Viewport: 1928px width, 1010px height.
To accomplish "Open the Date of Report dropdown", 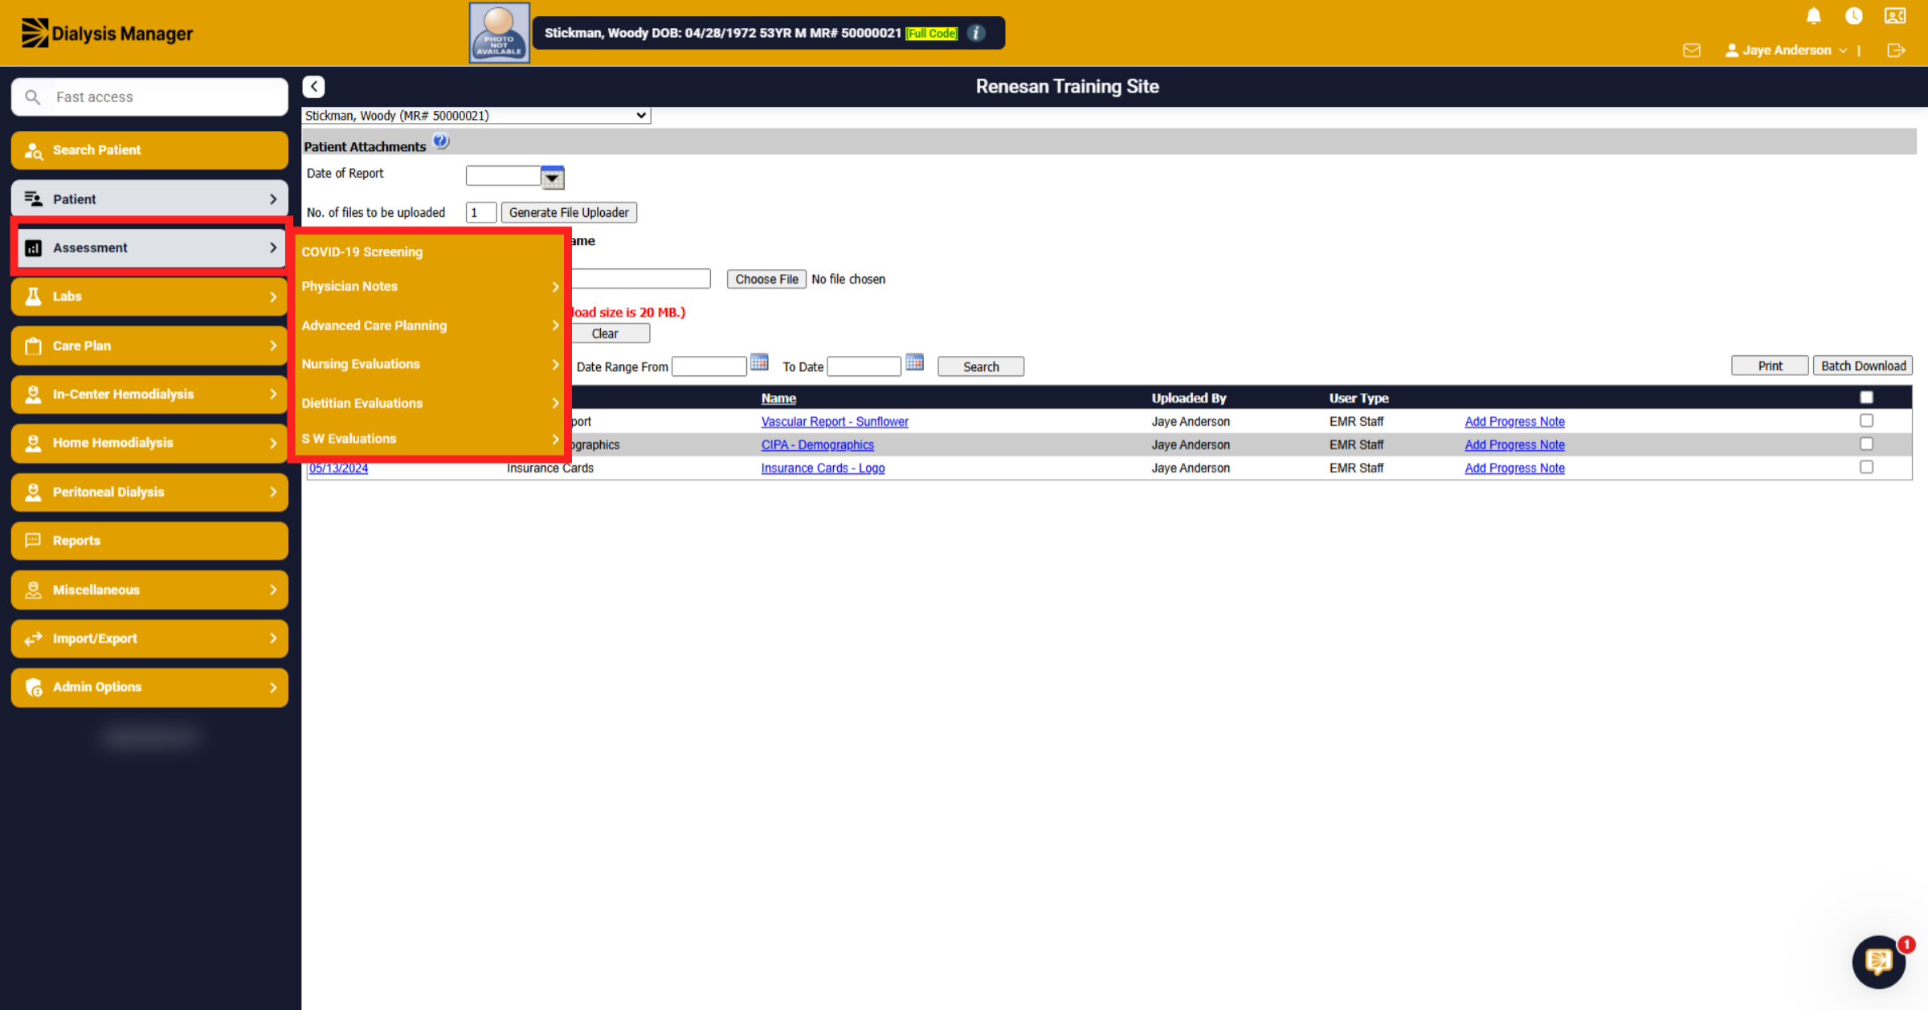I will pos(553,178).
